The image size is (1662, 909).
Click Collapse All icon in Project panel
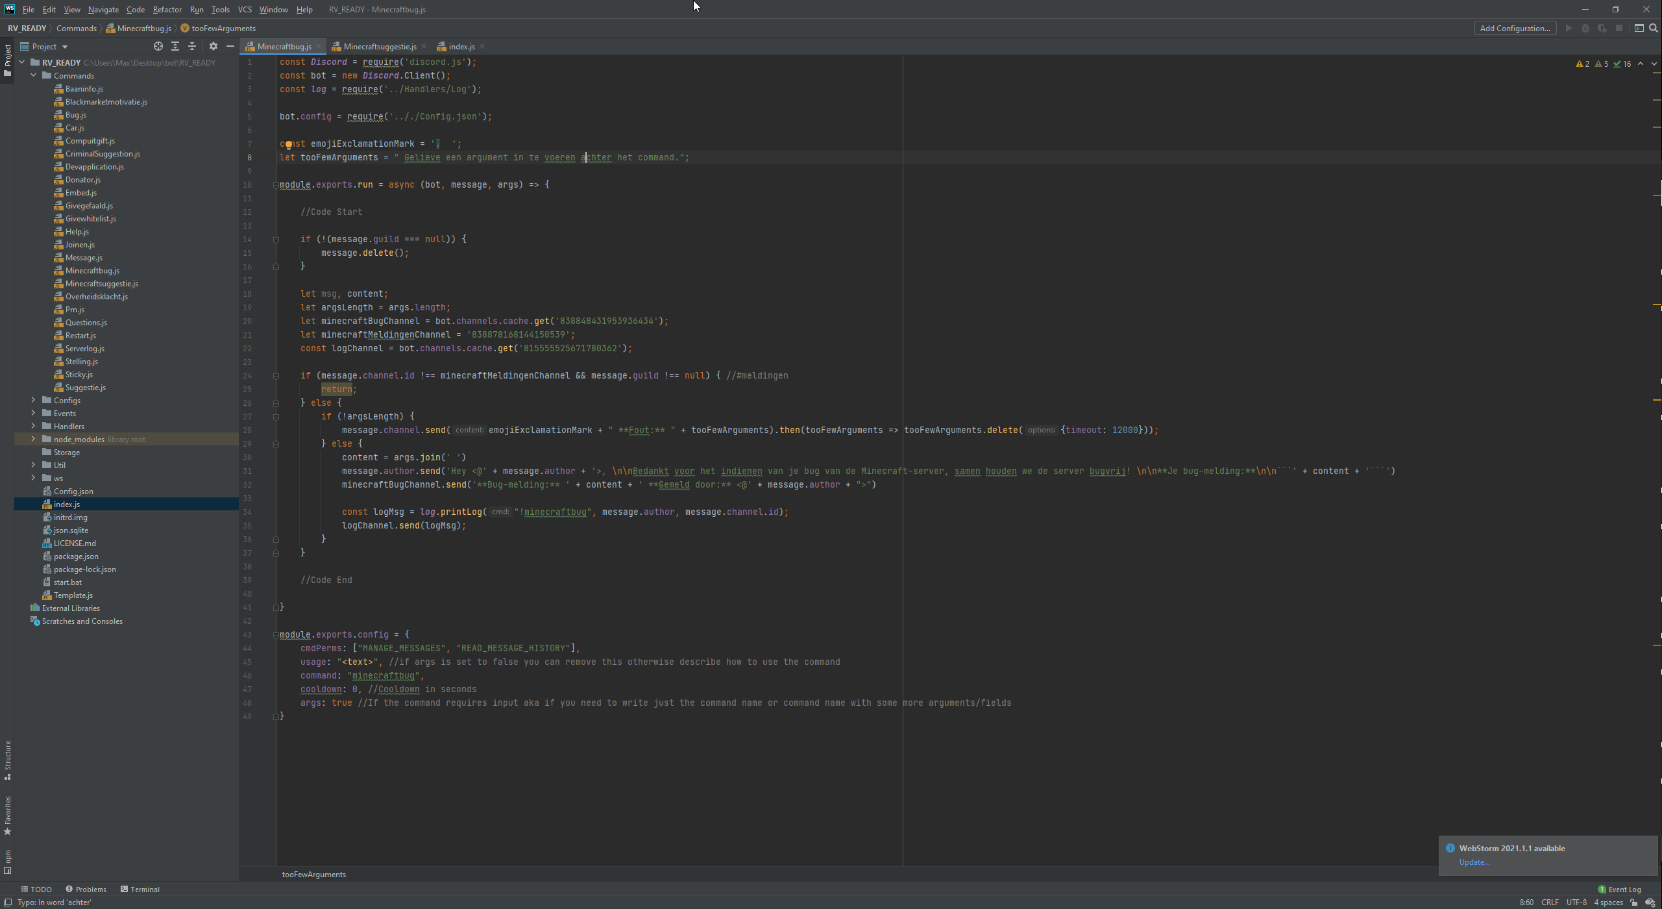(192, 46)
